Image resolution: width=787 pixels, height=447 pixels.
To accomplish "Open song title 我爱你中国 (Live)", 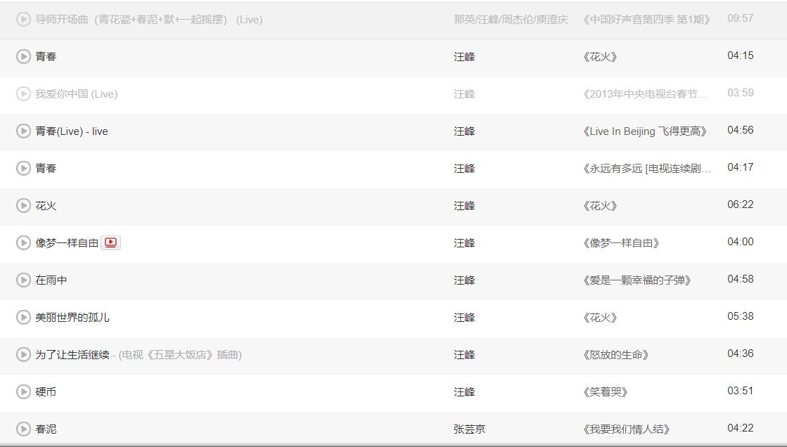I will [76, 93].
